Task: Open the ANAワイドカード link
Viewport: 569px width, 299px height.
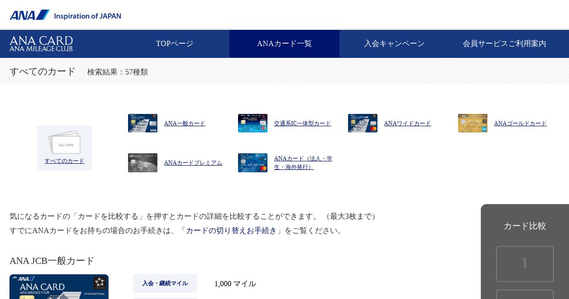Action: click(x=407, y=123)
